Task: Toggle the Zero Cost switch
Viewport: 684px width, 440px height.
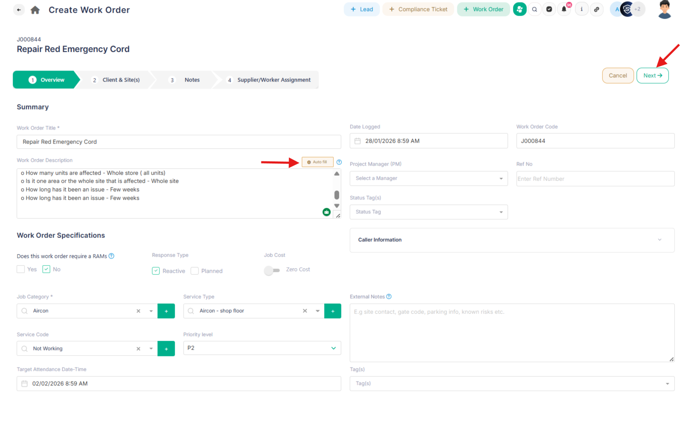Action: 272,270
